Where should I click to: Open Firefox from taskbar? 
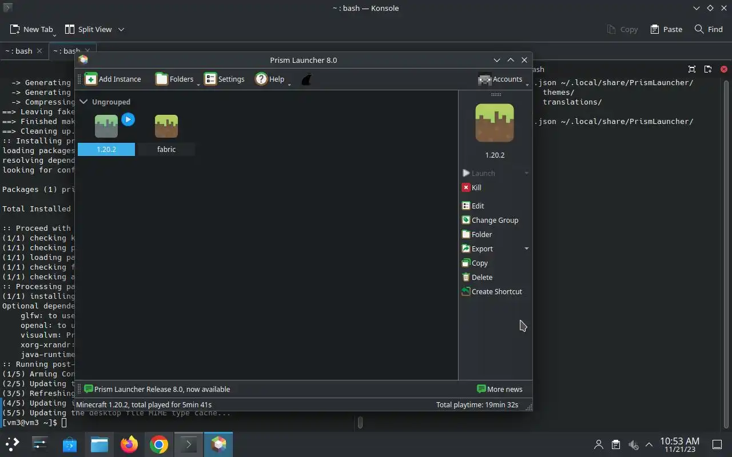(x=129, y=444)
